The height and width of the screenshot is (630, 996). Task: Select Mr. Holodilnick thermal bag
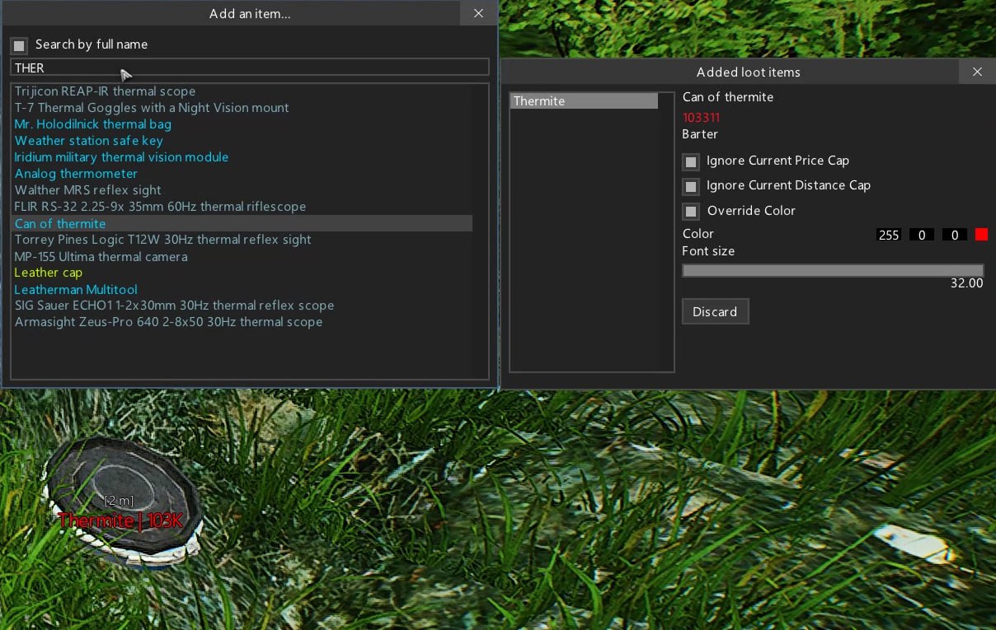tap(93, 124)
